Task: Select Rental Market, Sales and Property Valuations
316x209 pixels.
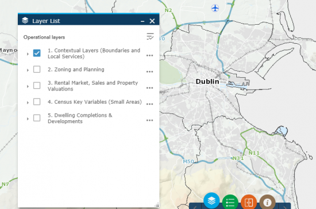Action: (93, 86)
